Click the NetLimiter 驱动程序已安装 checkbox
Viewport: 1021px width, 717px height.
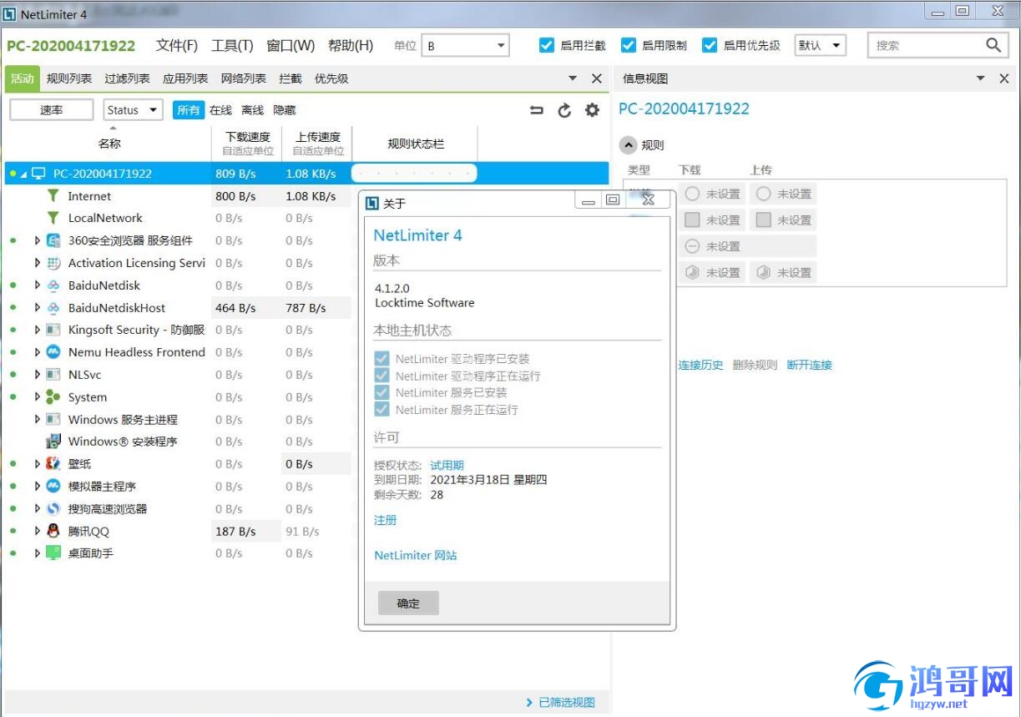point(382,359)
